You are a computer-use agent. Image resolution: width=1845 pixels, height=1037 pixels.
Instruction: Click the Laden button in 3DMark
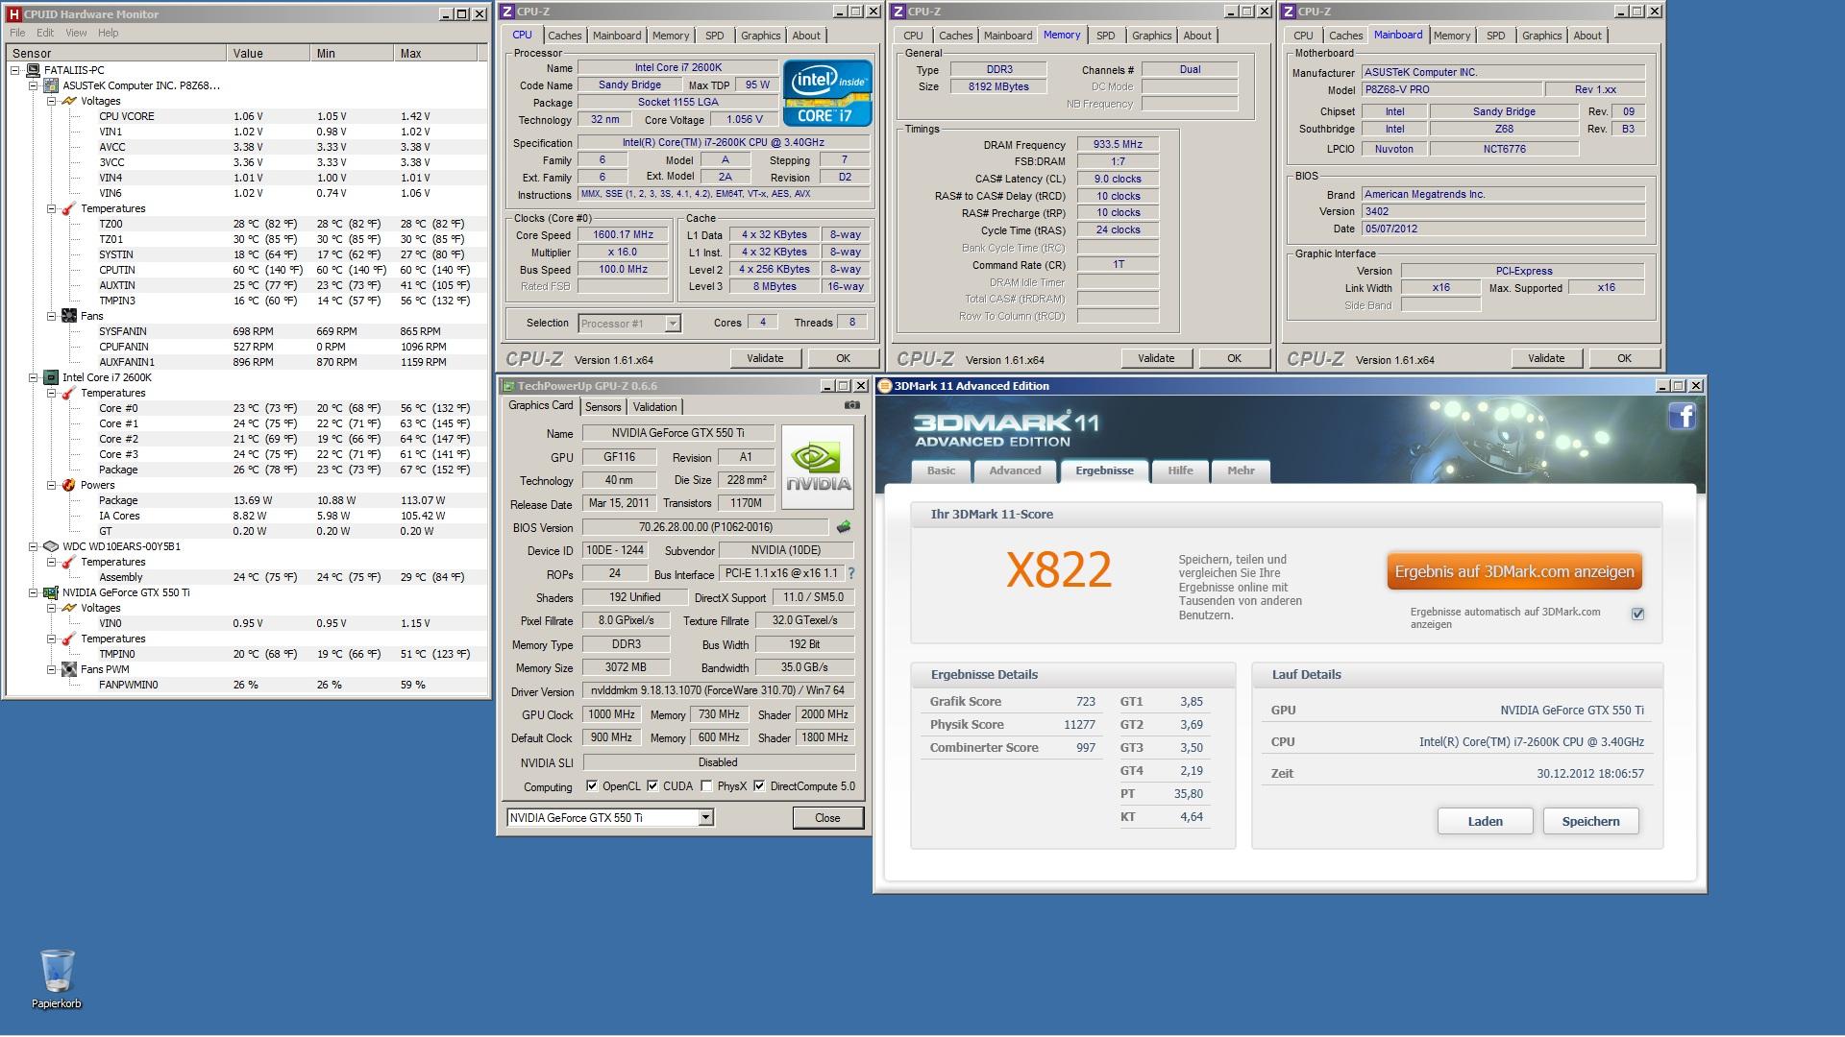point(1485,821)
